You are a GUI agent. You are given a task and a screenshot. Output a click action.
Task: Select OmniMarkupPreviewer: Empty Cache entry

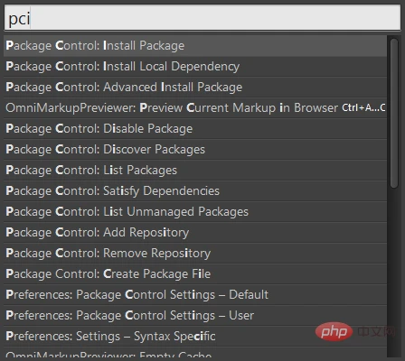point(195,353)
